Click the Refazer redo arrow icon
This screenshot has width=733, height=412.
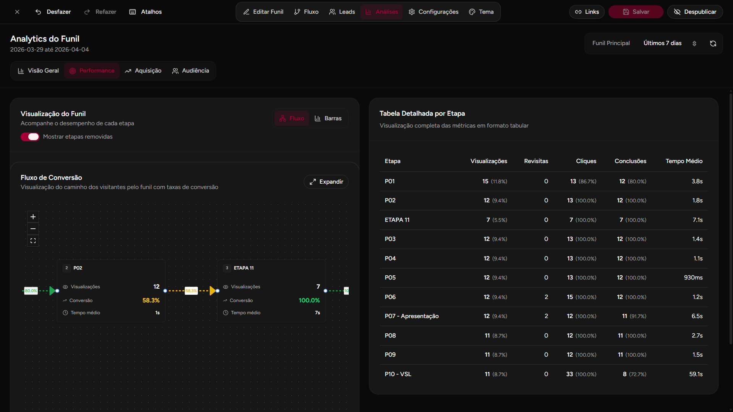tap(87, 12)
